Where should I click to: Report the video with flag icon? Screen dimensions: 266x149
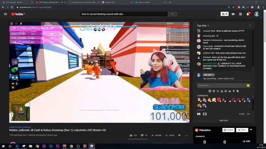coord(179,135)
